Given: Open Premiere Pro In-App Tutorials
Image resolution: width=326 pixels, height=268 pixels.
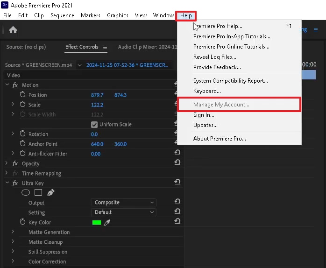Looking at the screenshot, I should pyautogui.click(x=239, y=36).
